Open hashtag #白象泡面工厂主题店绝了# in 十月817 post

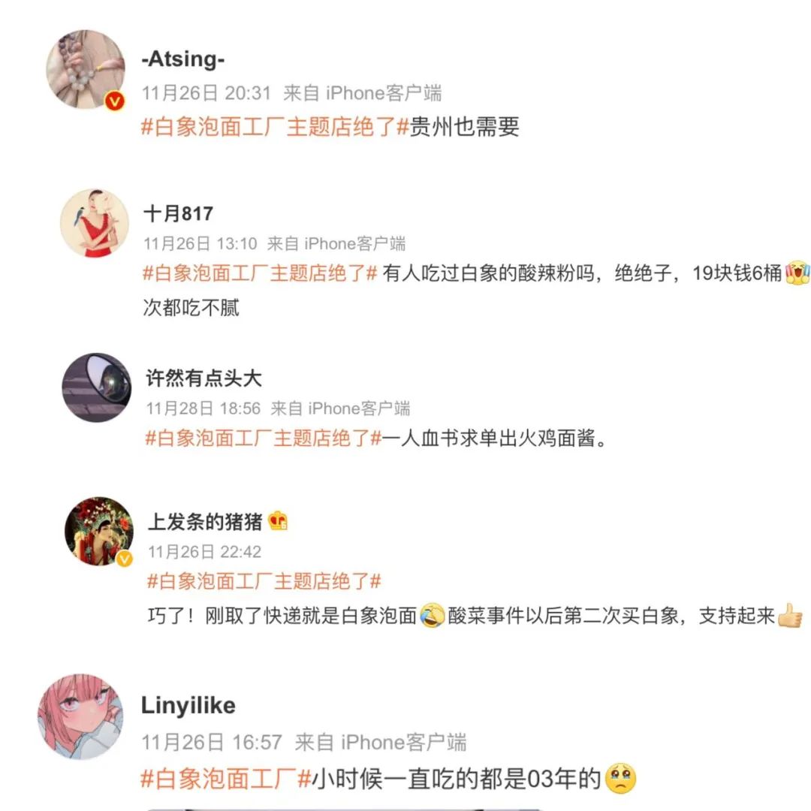point(260,273)
